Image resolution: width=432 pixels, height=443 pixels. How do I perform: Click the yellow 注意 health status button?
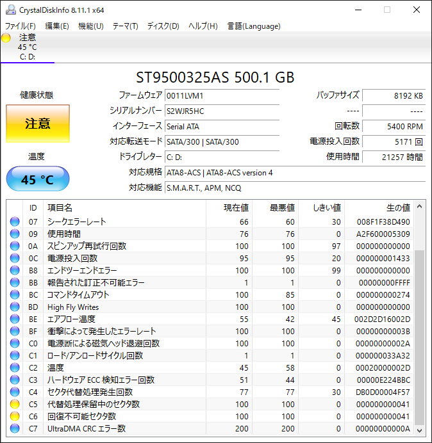click(38, 124)
